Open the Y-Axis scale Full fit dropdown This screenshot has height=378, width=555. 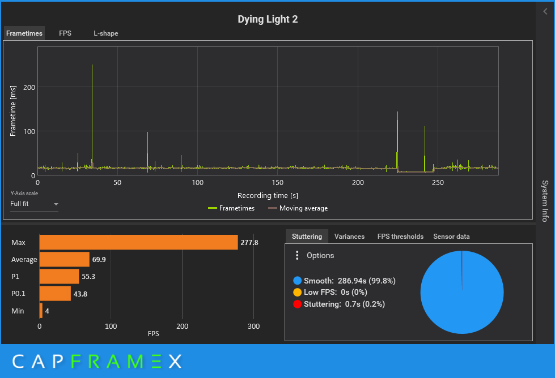(x=34, y=204)
